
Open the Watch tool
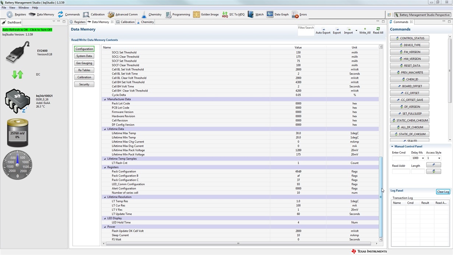point(256,14)
